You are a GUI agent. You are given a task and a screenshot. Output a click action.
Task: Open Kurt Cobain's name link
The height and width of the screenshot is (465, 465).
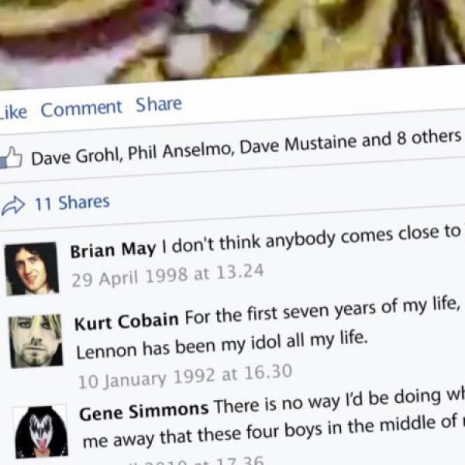tap(126, 322)
